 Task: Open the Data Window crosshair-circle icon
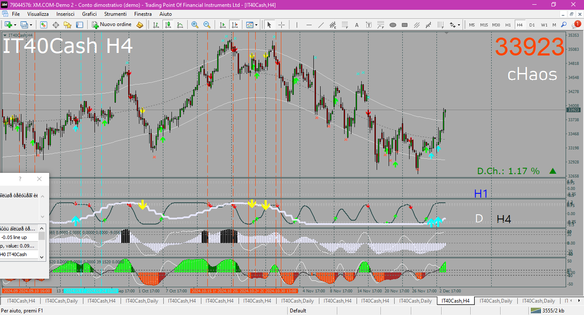pyautogui.click(x=56, y=25)
